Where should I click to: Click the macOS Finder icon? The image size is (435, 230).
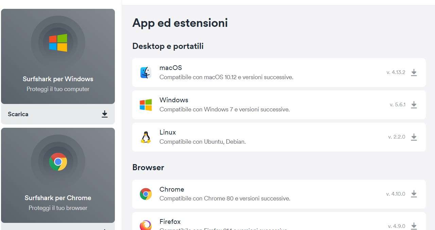coord(146,73)
